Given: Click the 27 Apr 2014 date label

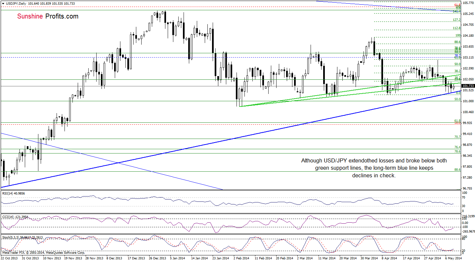Looking at the screenshot, I should pos(433,258).
